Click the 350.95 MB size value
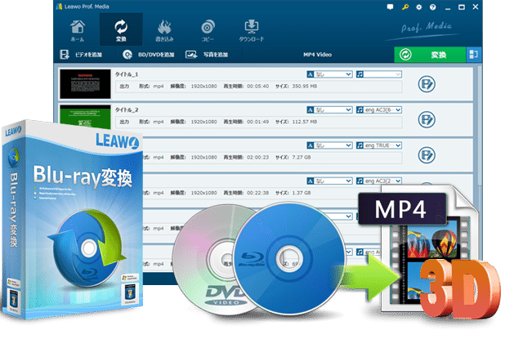The height and width of the screenshot is (339, 505). pyautogui.click(x=305, y=87)
